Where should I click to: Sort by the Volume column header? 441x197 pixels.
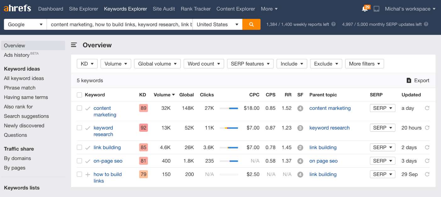tap(164, 95)
